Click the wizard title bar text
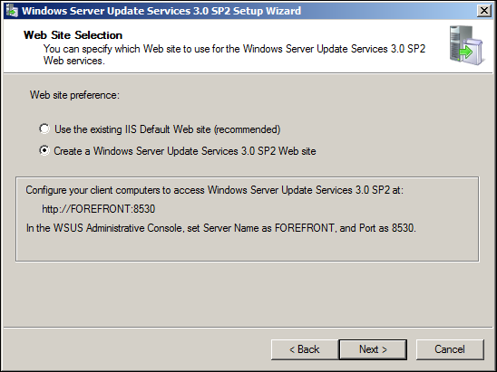 point(161,11)
